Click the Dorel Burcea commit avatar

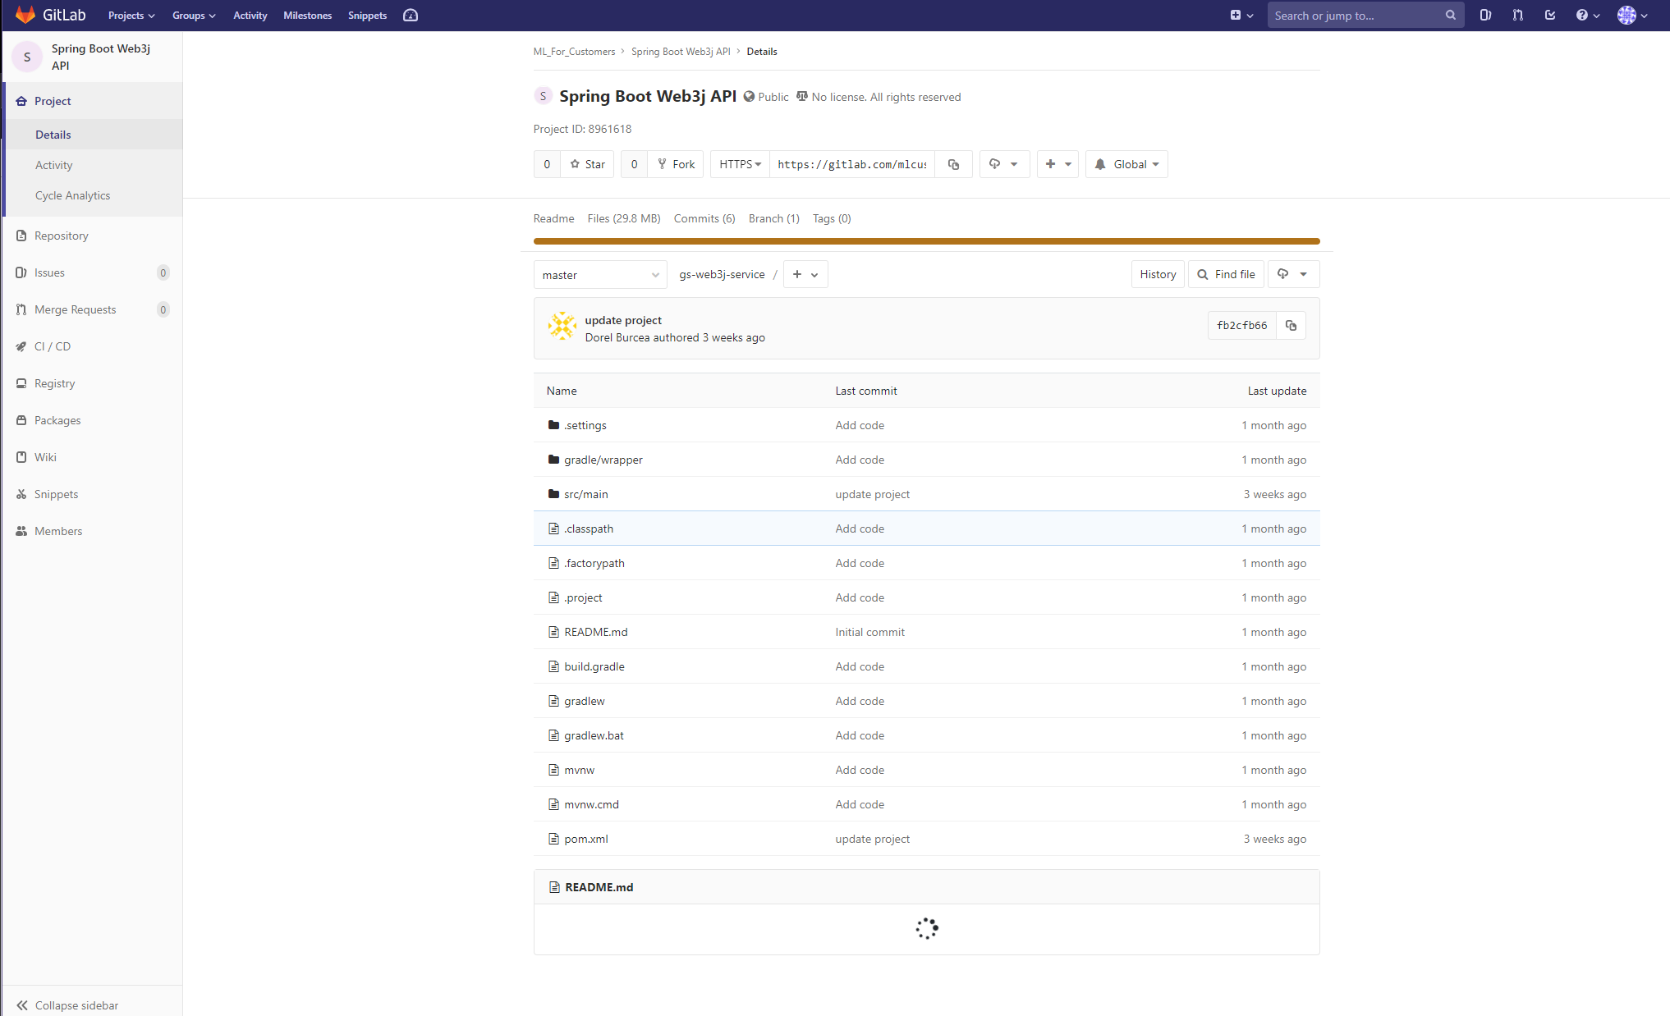coord(562,326)
